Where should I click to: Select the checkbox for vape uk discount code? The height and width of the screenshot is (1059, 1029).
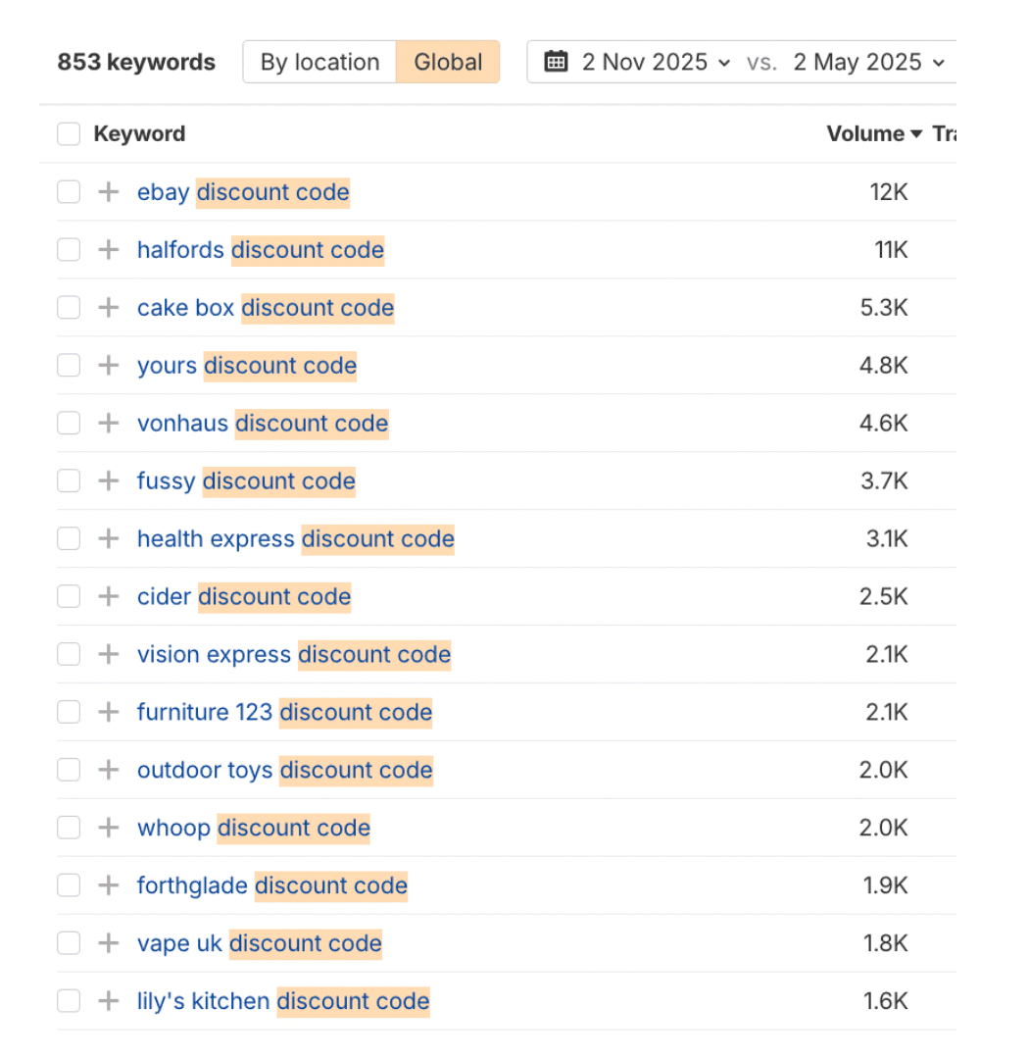tap(69, 943)
